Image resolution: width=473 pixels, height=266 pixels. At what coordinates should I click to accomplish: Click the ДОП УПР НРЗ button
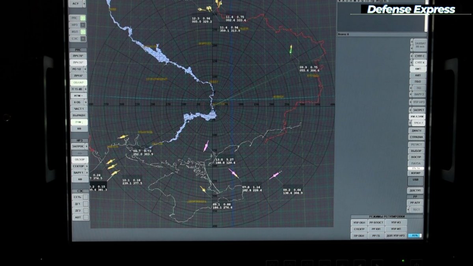coord(396,236)
